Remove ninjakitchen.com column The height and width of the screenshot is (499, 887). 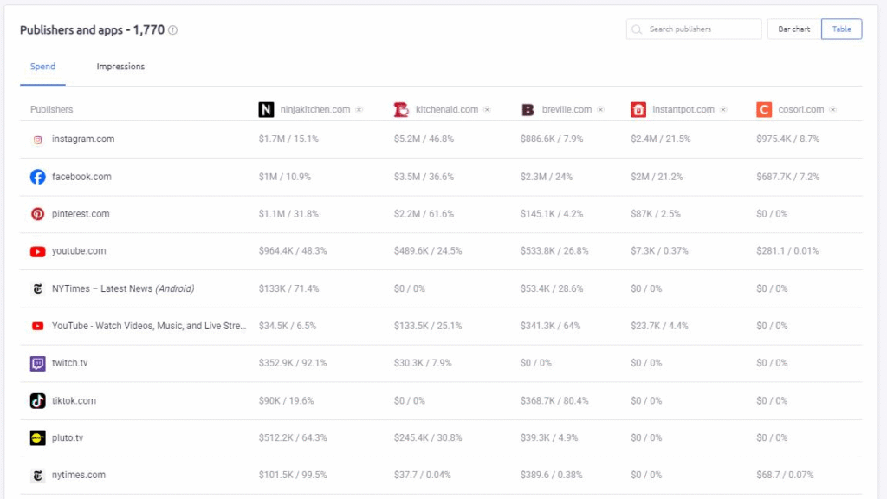pos(359,110)
